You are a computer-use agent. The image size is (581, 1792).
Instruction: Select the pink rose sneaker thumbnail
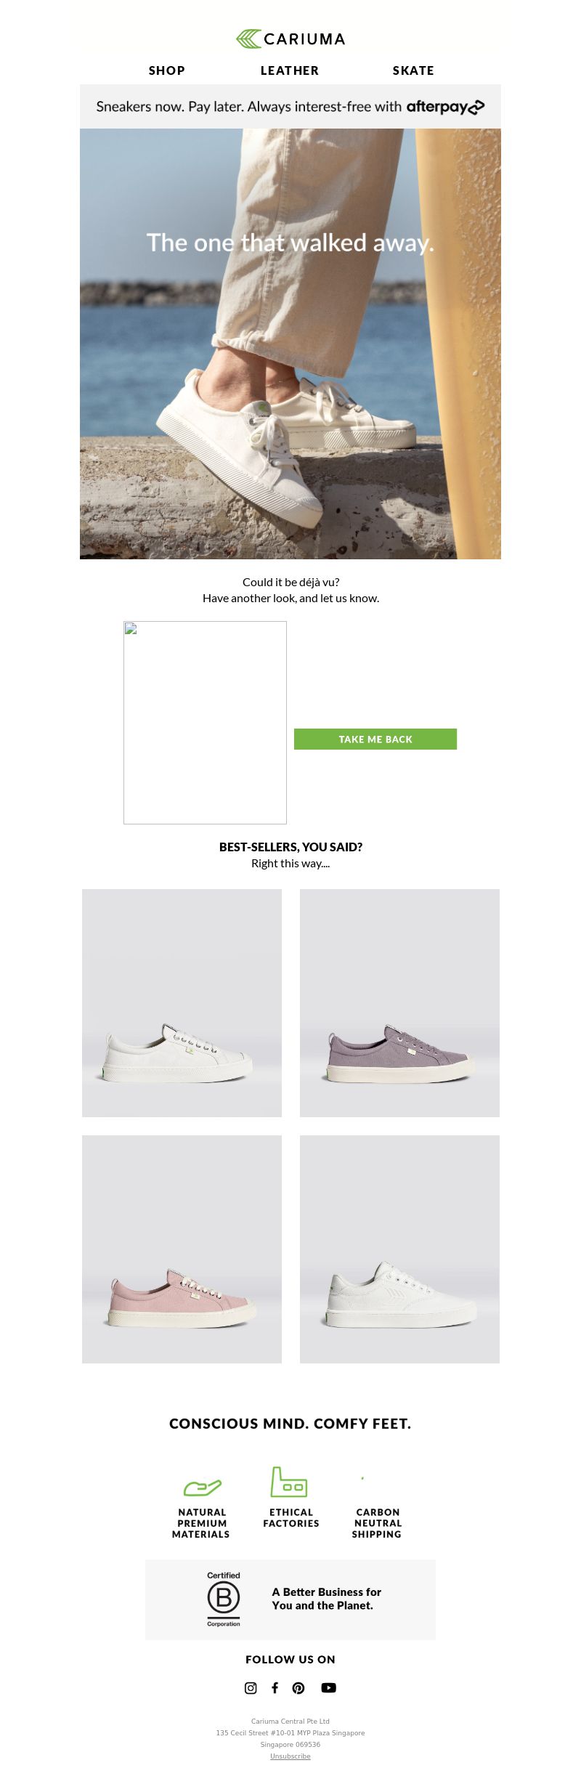[182, 1249]
